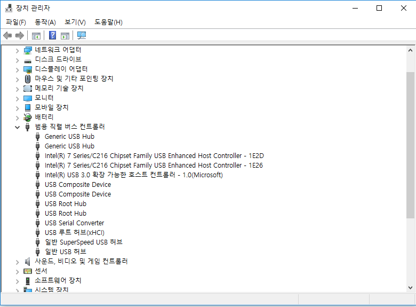Open the 도움말(H) menu
Viewport: 416px width, 307px height.
click(x=108, y=22)
